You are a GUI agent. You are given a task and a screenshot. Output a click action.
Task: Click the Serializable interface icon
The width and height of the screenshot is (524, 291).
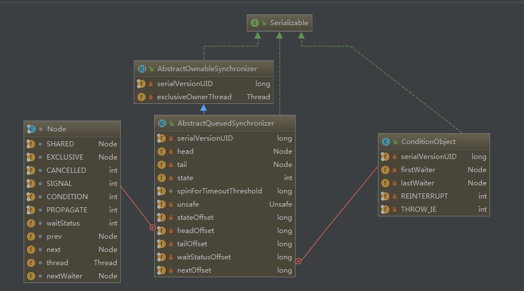point(254,23)
